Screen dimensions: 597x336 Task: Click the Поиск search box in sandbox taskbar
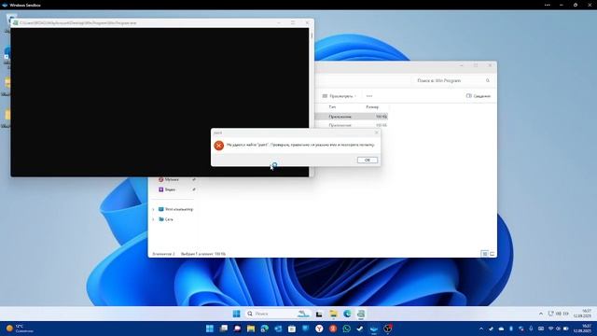point(278,314)
